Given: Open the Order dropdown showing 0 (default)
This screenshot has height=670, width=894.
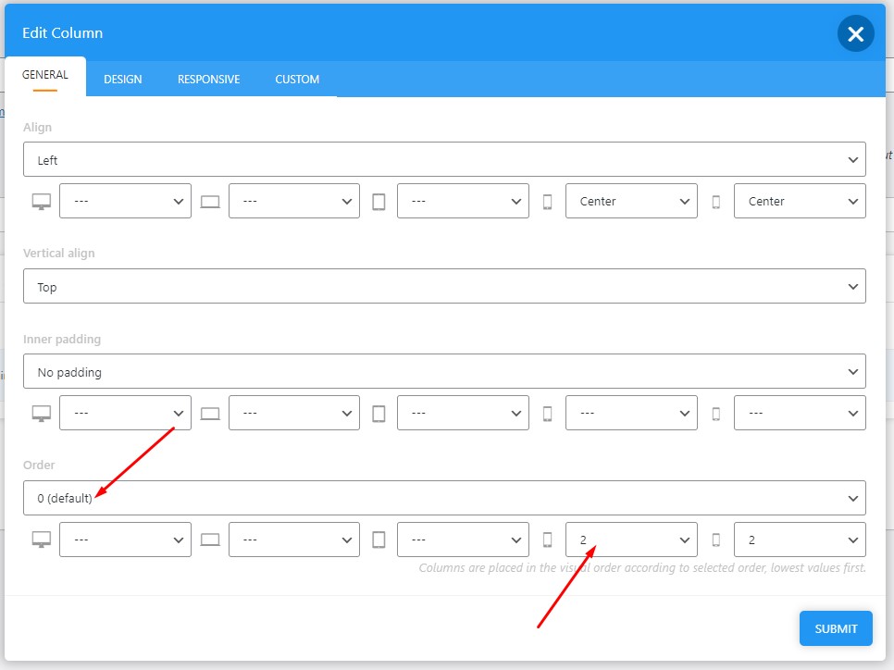Looking at the screenshot, I should coord(444,499).
